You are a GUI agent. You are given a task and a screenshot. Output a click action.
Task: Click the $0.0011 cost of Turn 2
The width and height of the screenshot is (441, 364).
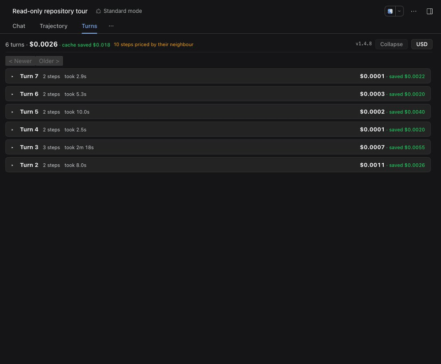tap(372, 165)
